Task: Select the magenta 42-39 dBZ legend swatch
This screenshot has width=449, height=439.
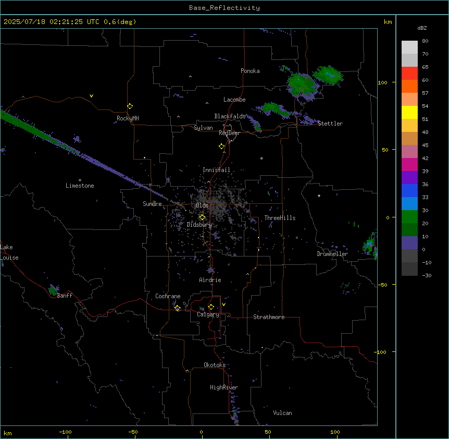Action: click(409, 164)
